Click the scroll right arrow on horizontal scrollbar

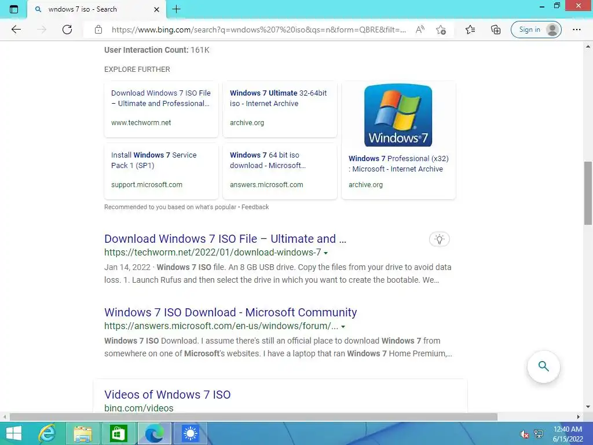click(579, 417)
